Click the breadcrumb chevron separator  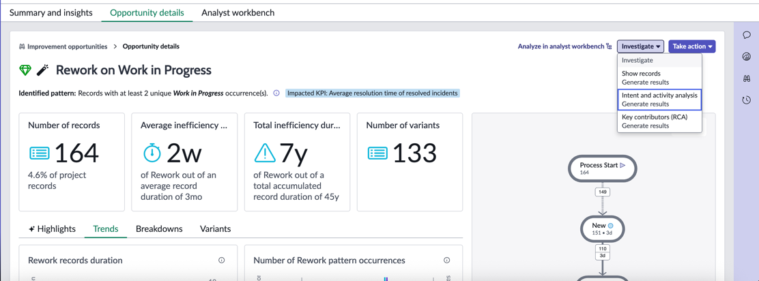coord(115,47)
